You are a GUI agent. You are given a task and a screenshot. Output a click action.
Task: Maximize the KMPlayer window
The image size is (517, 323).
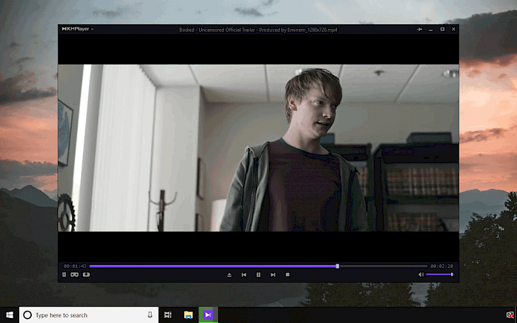(x=443, y=29)
